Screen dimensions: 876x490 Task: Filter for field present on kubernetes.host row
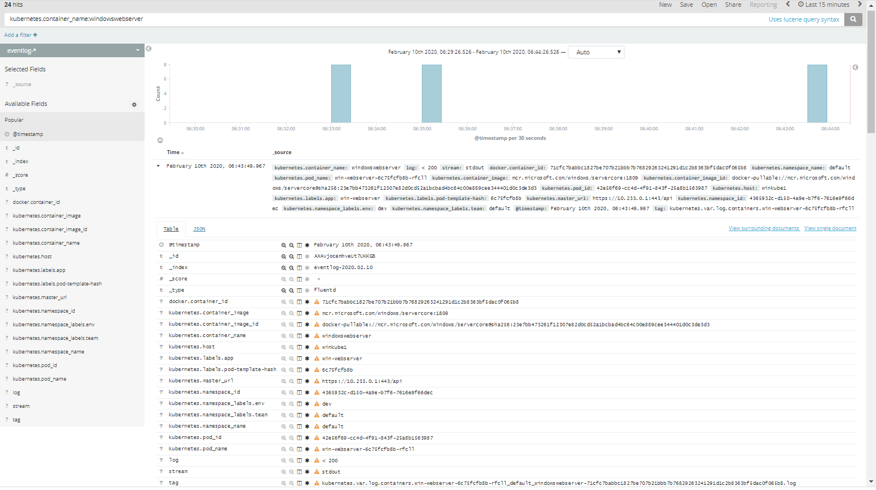pos(307,347)
